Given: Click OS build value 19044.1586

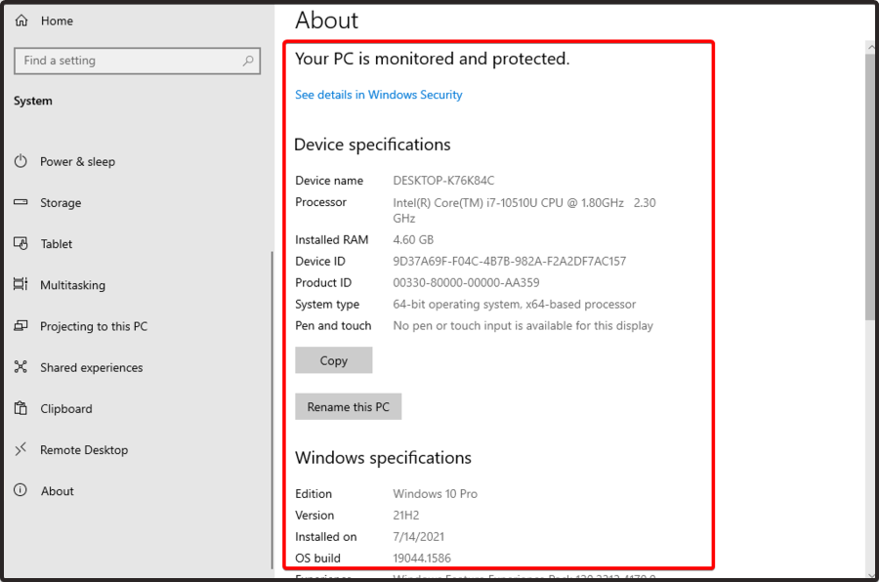Looking at the screenshot, I should click(422, 558).
